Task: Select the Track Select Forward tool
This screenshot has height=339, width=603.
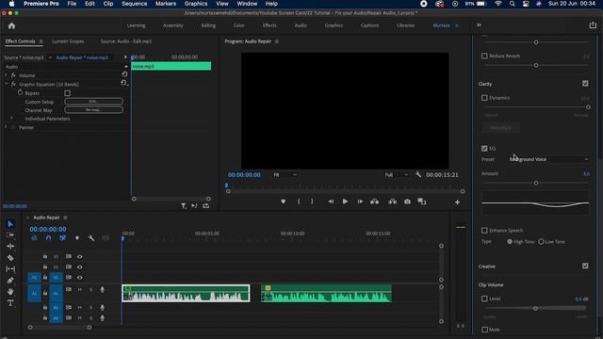Action: click(10, 234)
